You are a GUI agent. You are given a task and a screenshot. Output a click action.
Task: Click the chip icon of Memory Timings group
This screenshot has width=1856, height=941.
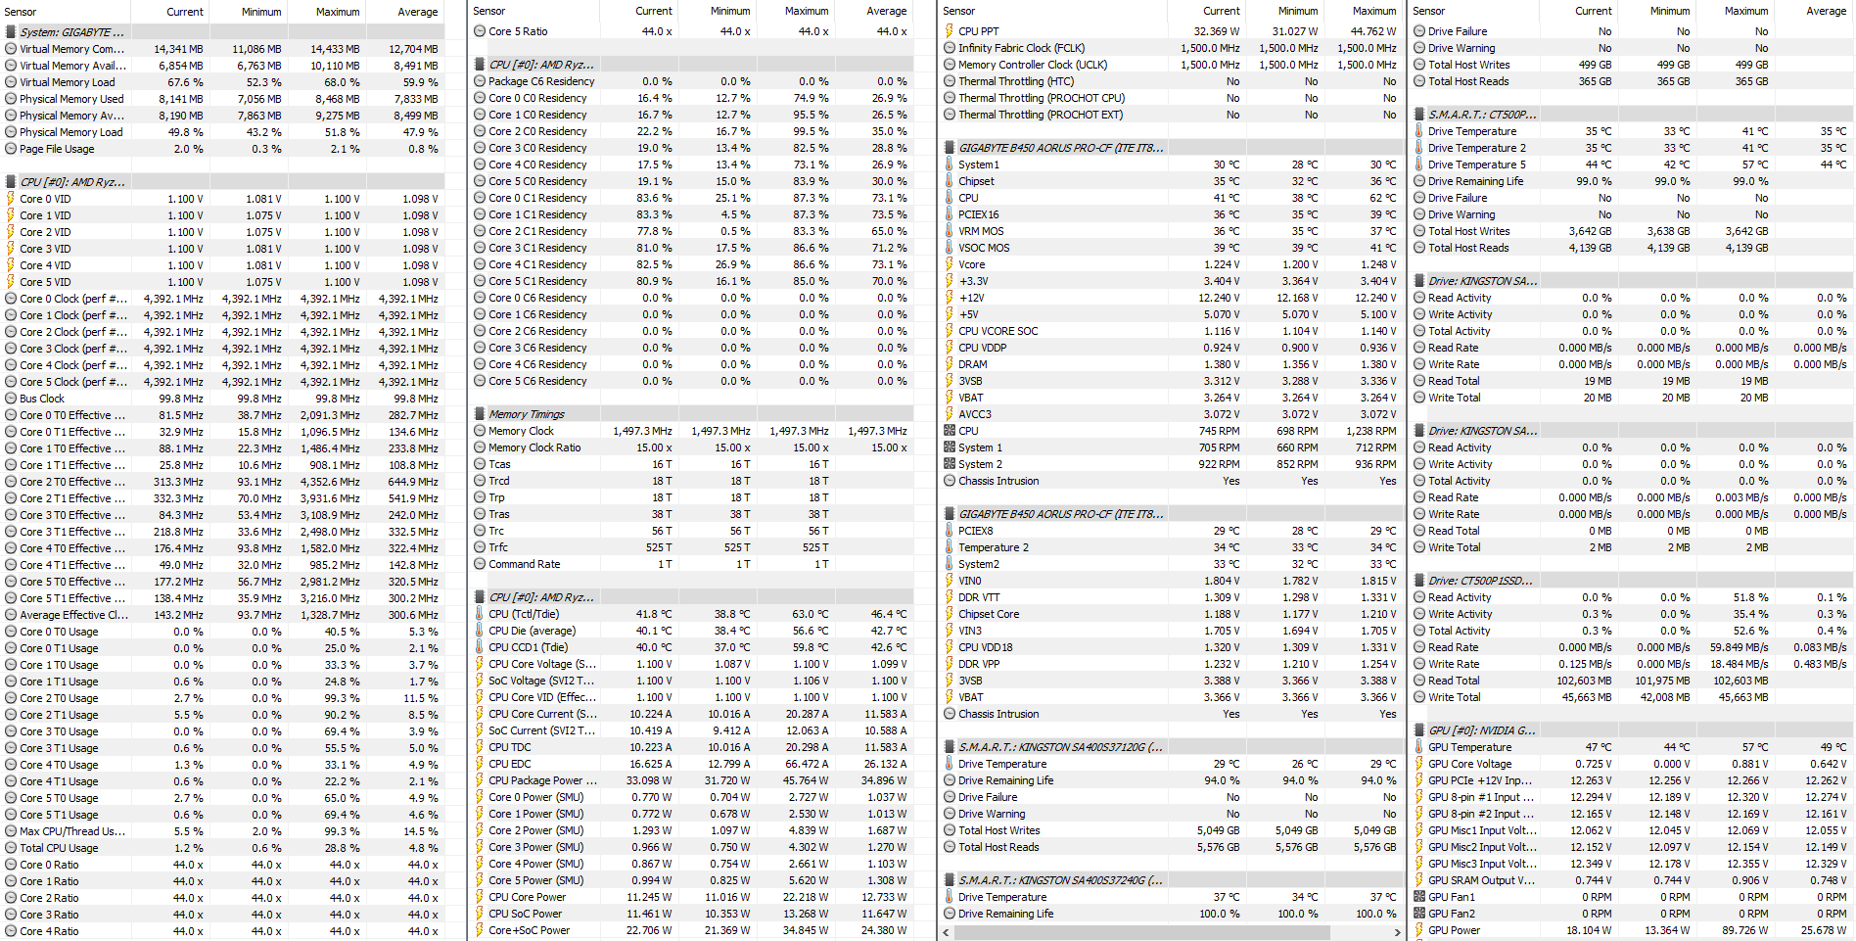480,414
